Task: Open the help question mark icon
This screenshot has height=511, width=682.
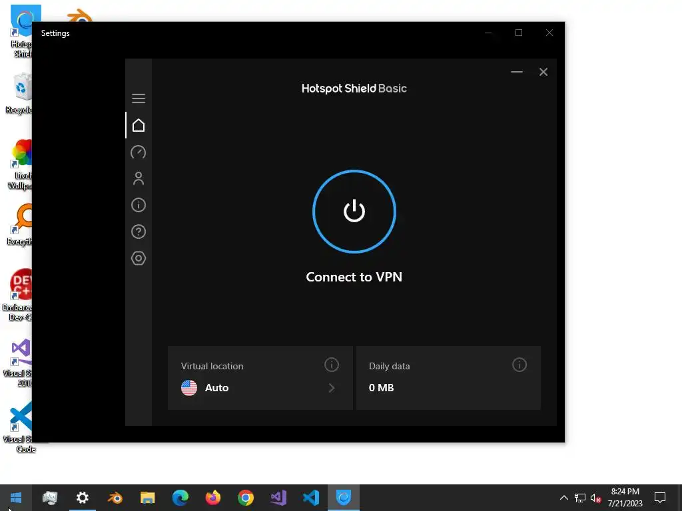Action: coord(139,232)
